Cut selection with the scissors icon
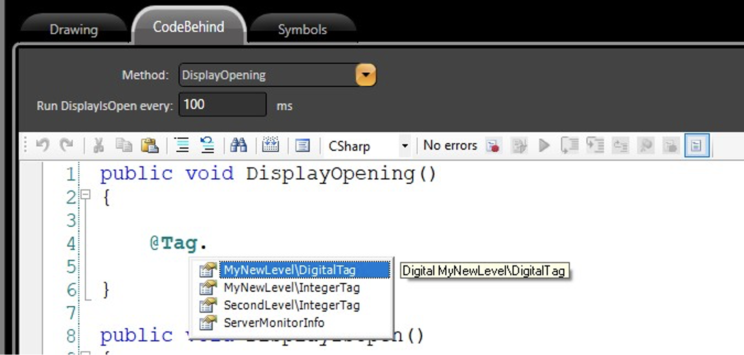The image size is (744, 355). [x=98, y=145]
